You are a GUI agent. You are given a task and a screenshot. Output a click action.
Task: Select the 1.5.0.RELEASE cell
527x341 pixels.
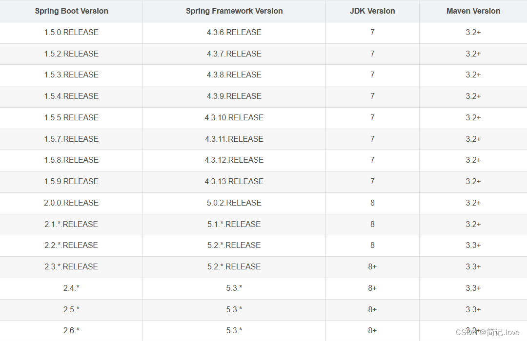tap(71, 33)
